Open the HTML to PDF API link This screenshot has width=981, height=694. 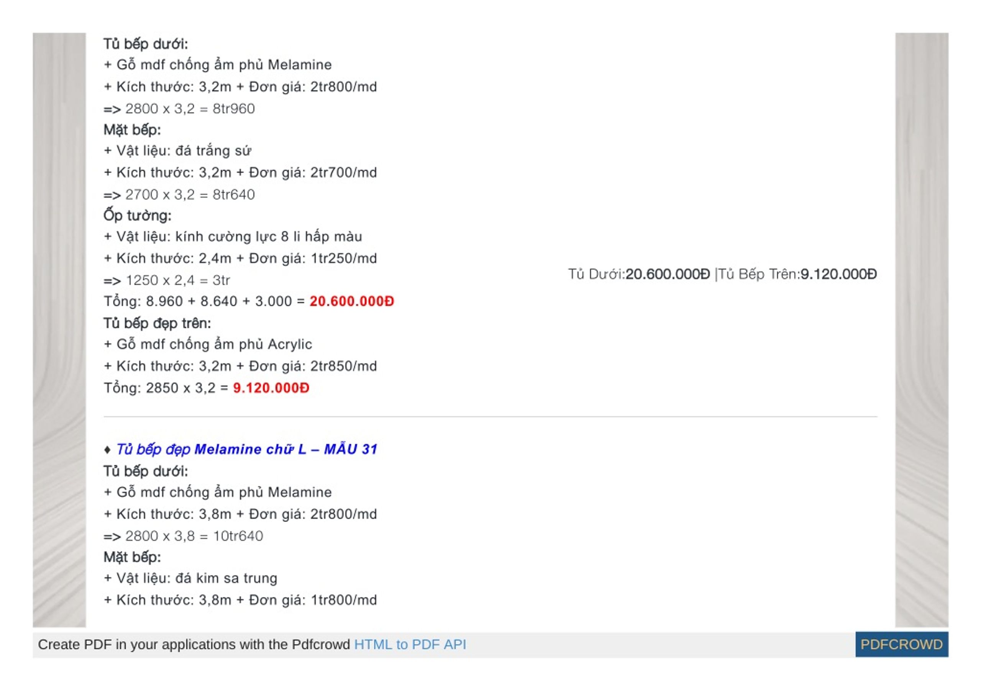point(410,644)
